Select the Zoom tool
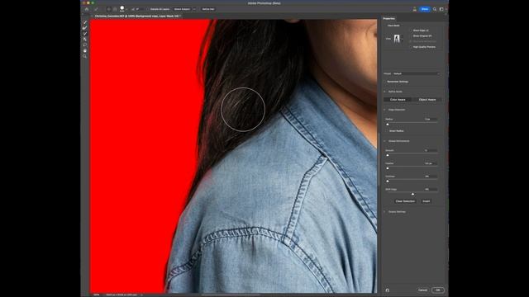The width and height of the screenshot is (529, 297). [x=84, y=56]
